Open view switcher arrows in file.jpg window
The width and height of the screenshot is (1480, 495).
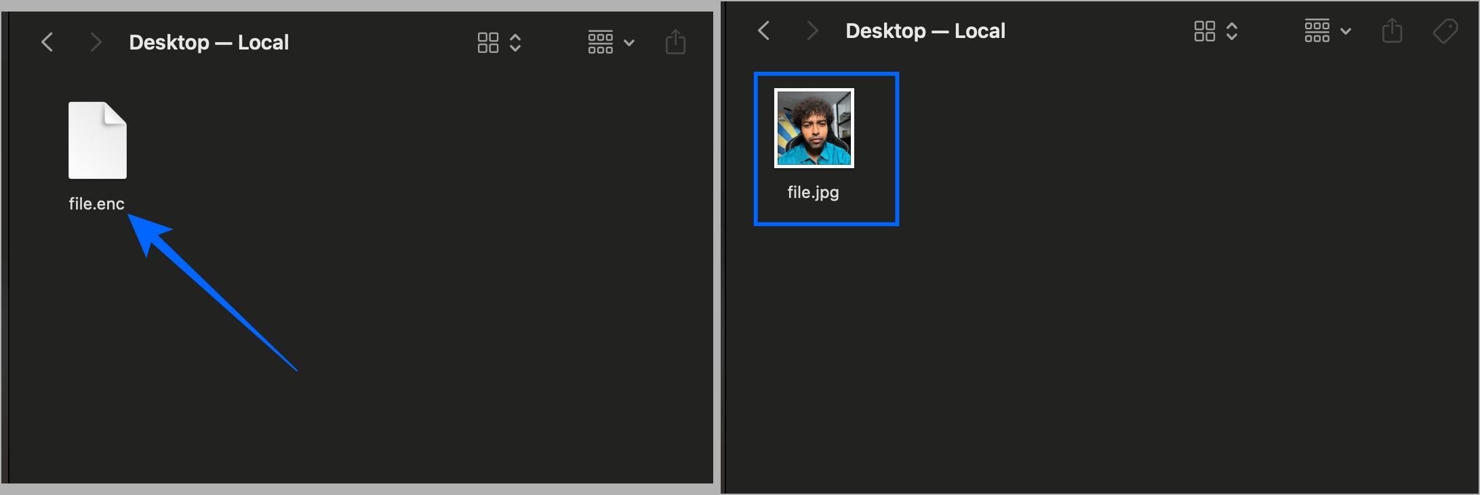(1232, 31)
